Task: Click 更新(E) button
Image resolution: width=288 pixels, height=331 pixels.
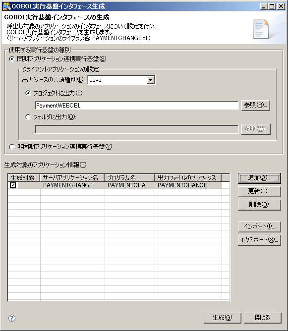Action: (259, 191)
